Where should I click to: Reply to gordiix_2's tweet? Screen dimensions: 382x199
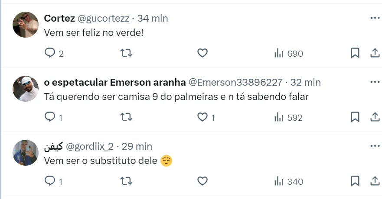pyautogui.click(x=50, y=181)
